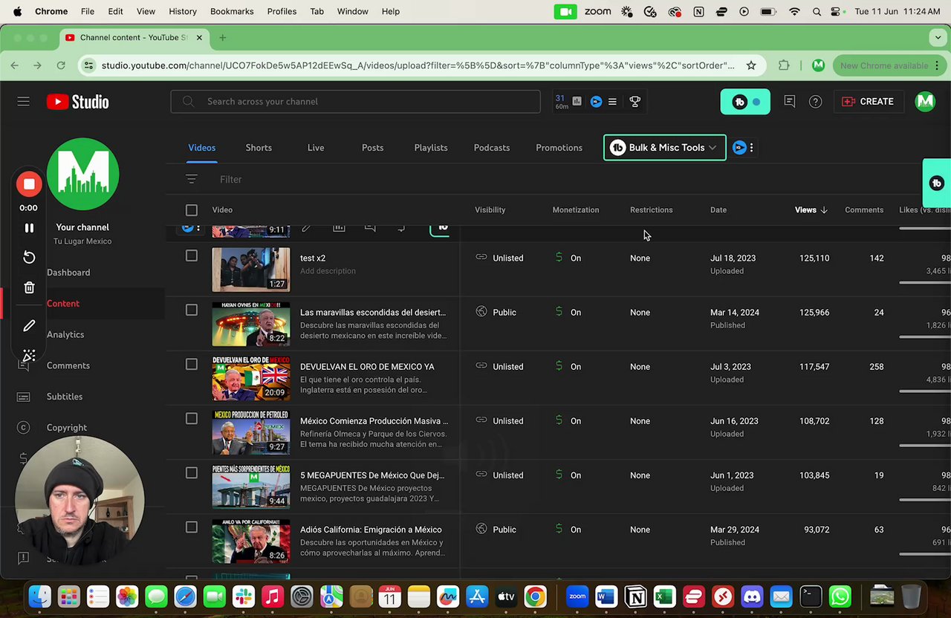Open the Profiles menu in menu bar

pos(282,11)
